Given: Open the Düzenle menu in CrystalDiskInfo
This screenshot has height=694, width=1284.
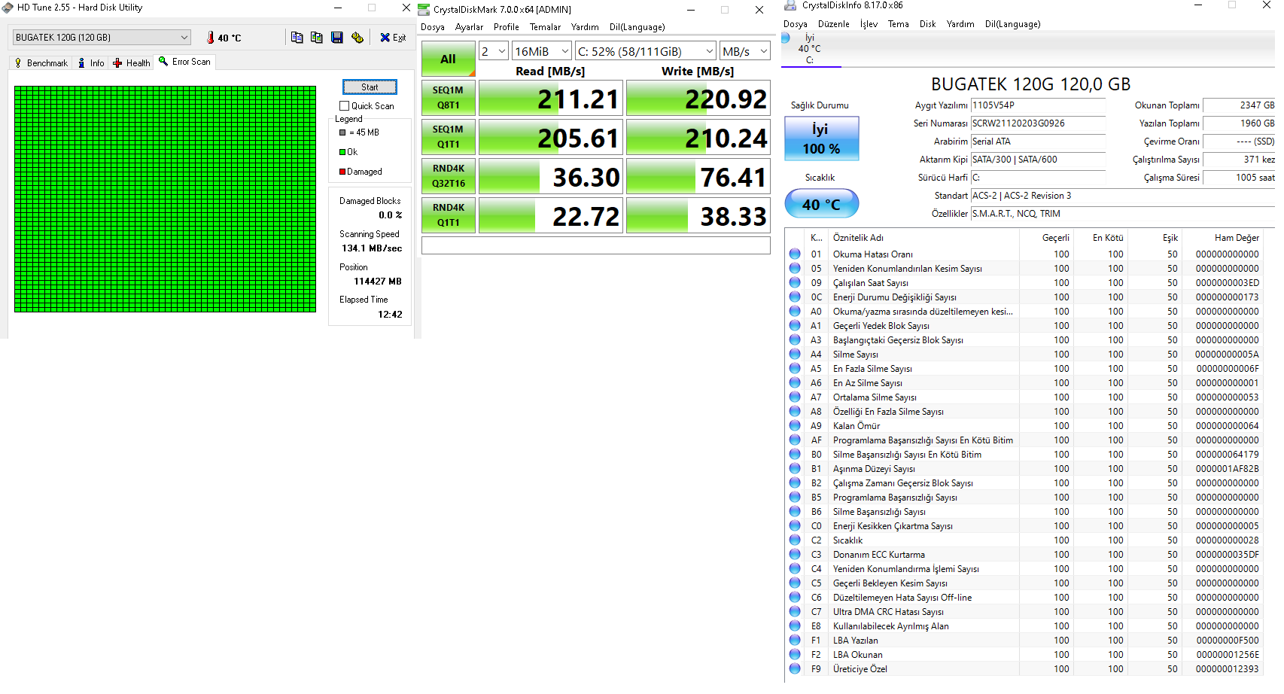Looking at the screenshot, I should tap(834, 24).
